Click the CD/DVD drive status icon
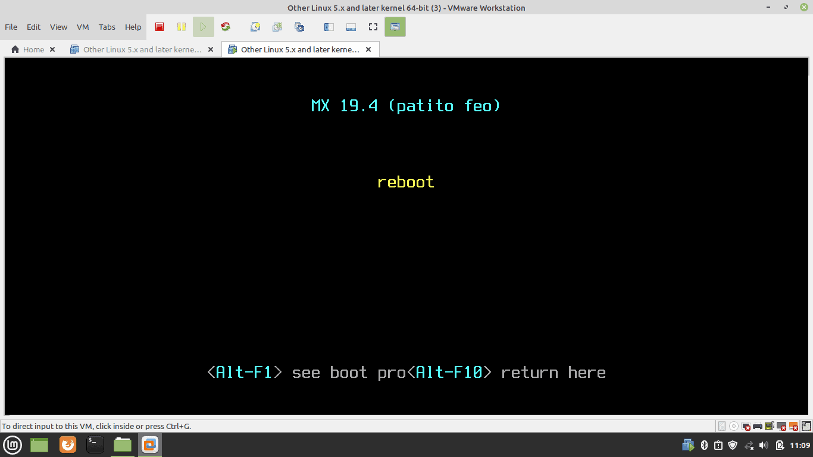Screen dimensions: 813x457 [734, 426]
